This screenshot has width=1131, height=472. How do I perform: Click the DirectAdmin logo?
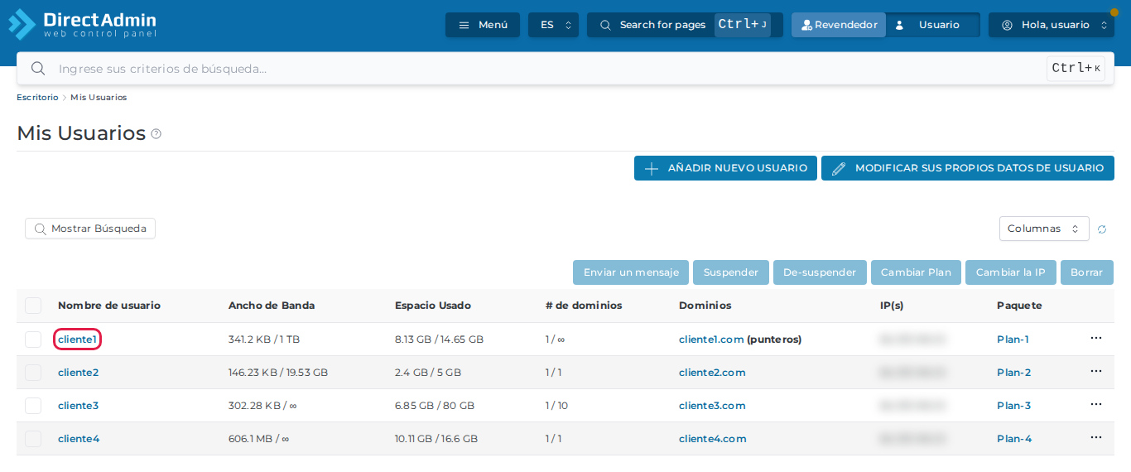83,25
